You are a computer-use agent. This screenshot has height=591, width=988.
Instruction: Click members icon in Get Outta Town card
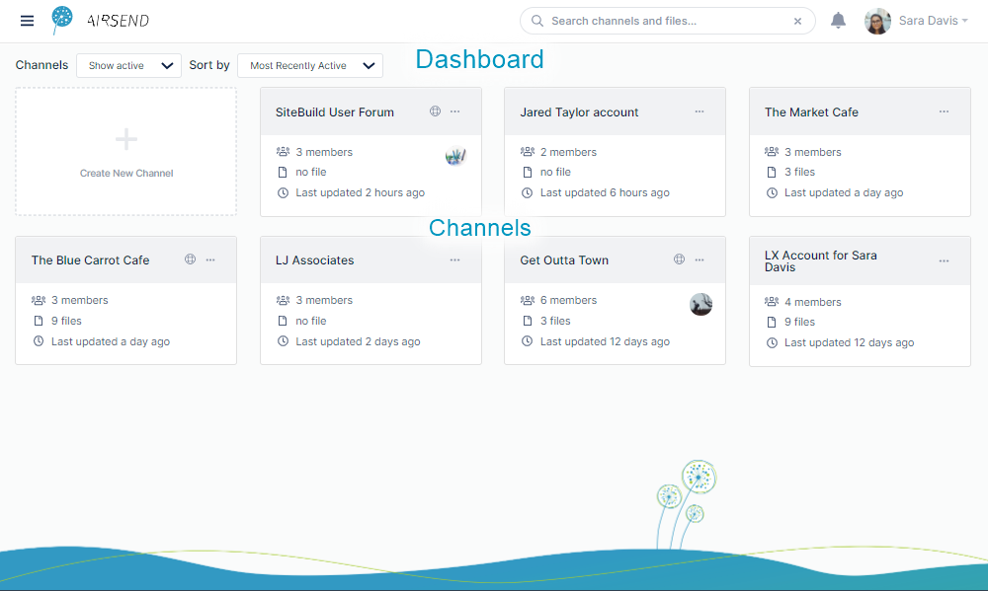pos(528,300)
